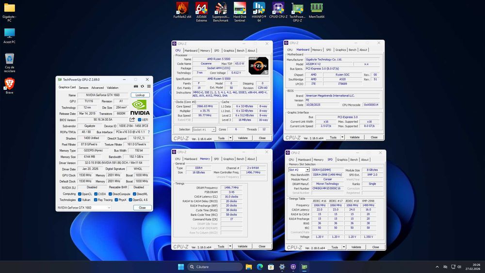Expand Tools arrow in CPU-Z Mainboard window
This screenshot has height=273, width=485.
click(342, 137)
